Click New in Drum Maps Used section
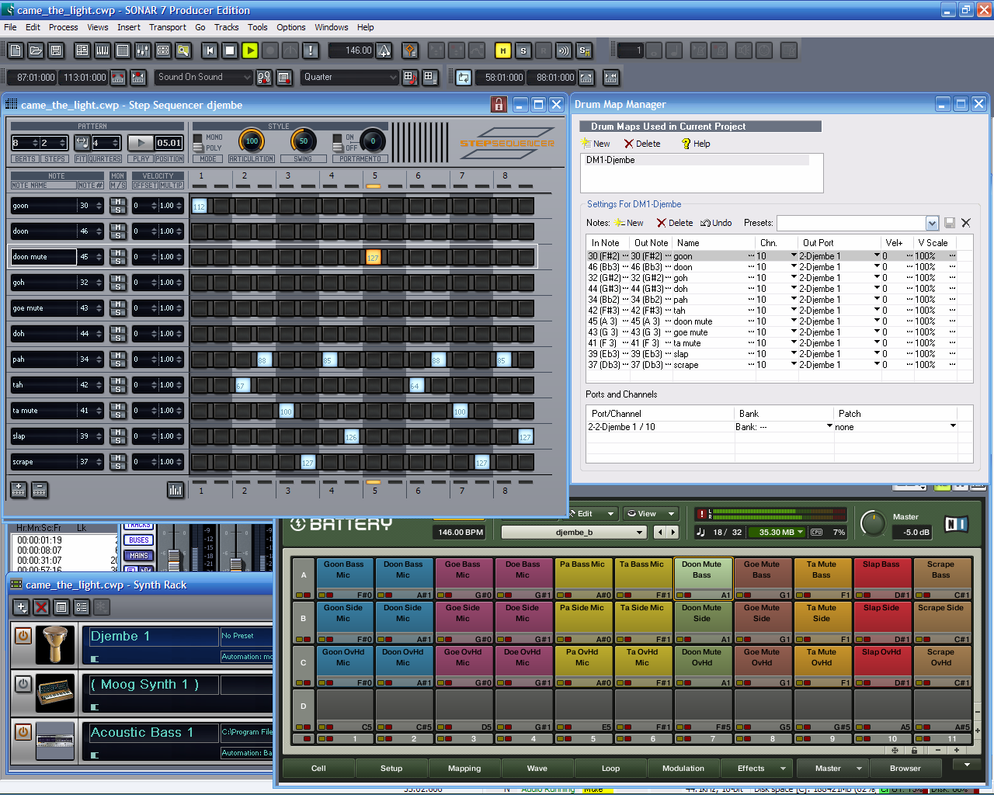Screen dimensions: 994x795 click(596, 144)
